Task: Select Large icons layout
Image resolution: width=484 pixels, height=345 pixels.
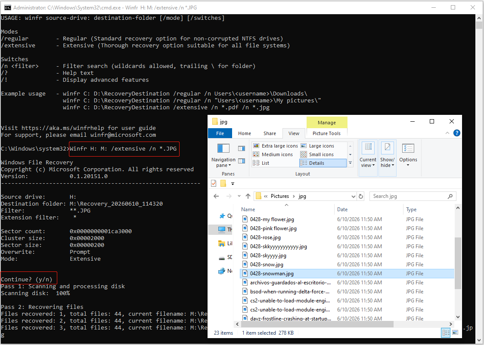Action: point(318,146)
